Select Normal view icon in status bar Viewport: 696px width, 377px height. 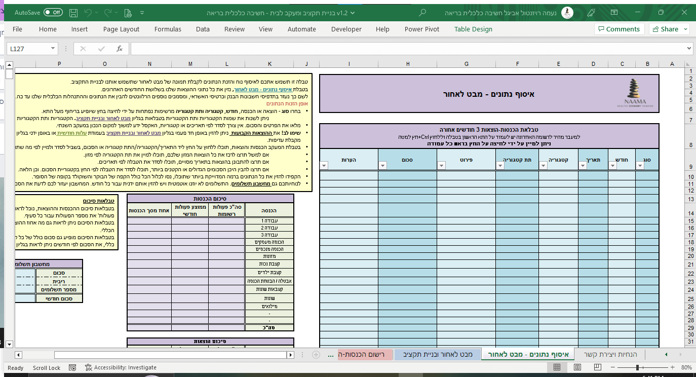pyautogui.click(x=556, y=367)
